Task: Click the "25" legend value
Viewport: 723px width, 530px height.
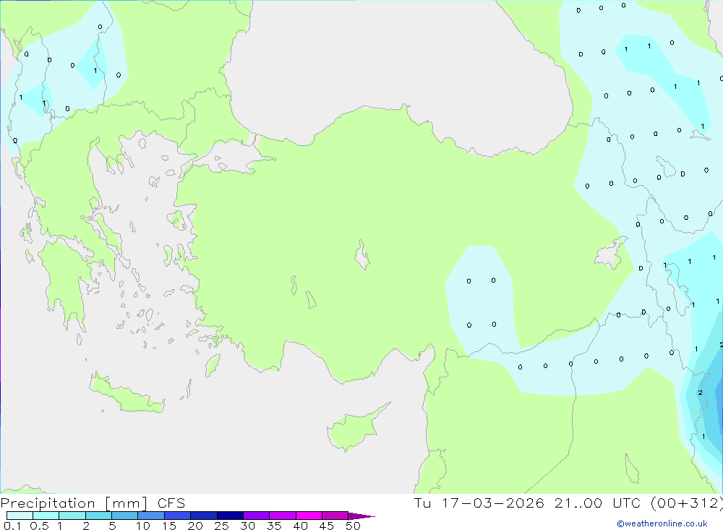Action: click(222, 526)
